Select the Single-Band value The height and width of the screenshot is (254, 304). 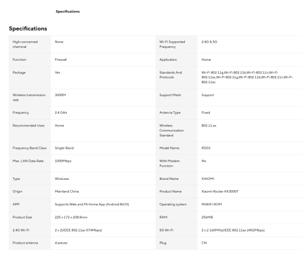click(x=64, y=148)
